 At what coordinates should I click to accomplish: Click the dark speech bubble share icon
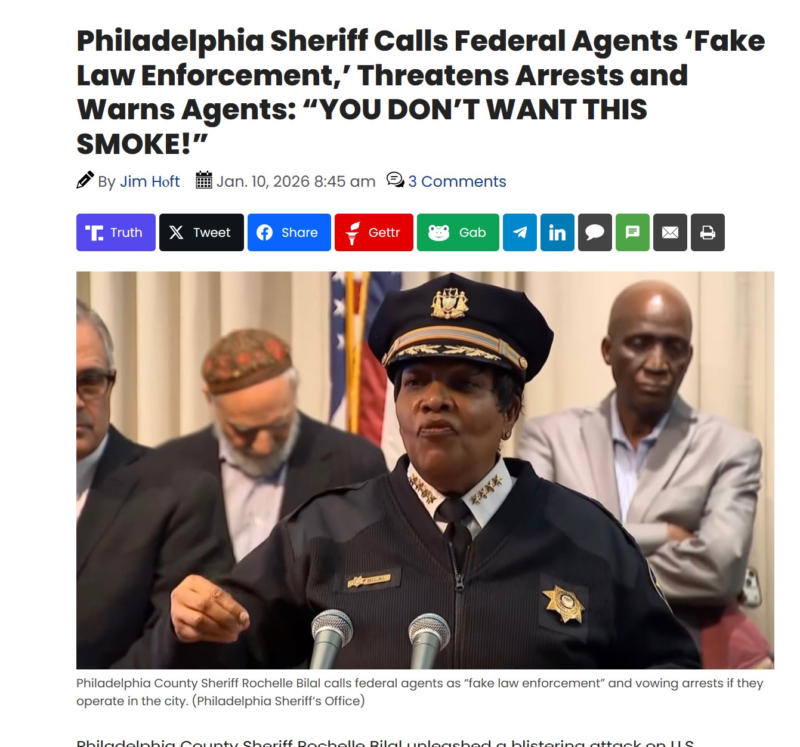point(595,232)
